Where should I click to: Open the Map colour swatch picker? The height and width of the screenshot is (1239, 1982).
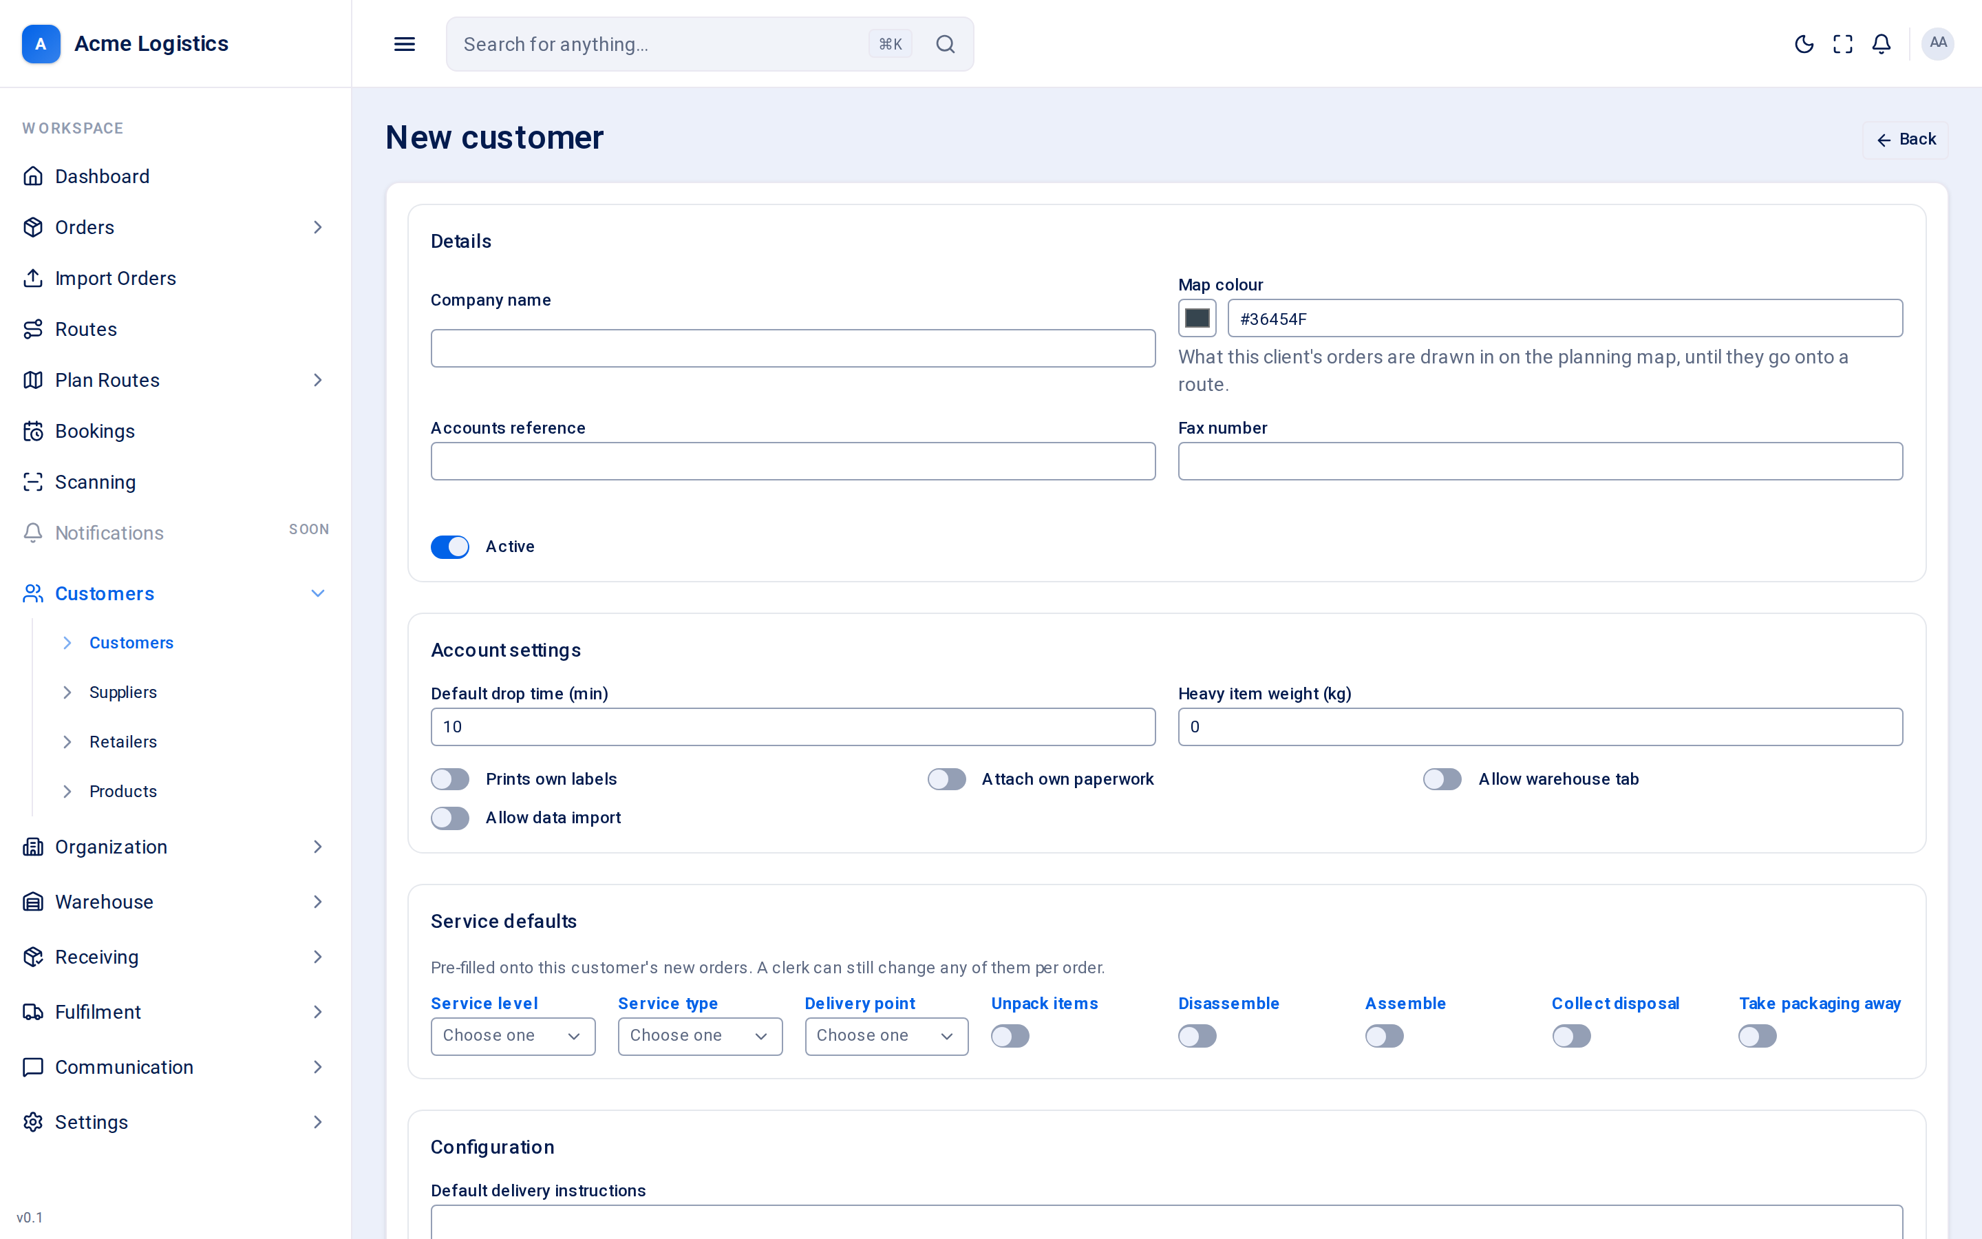pos(1197,318)
